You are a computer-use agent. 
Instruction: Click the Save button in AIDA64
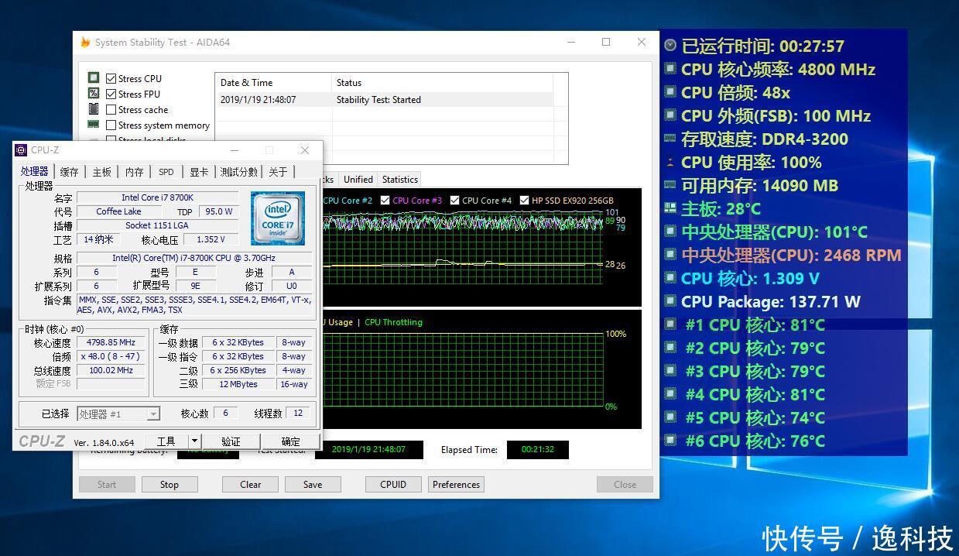(313, 485)
